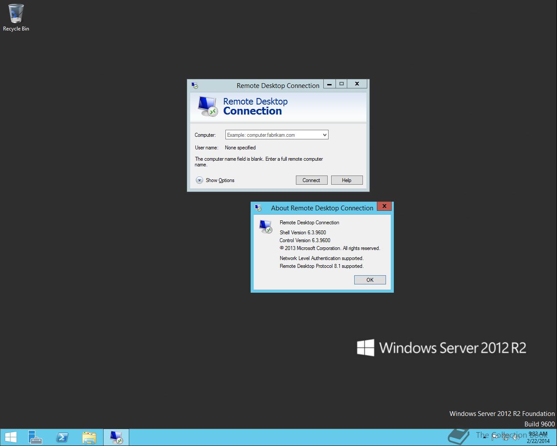Click the 'computer name field is blank' message

(259, 162)
